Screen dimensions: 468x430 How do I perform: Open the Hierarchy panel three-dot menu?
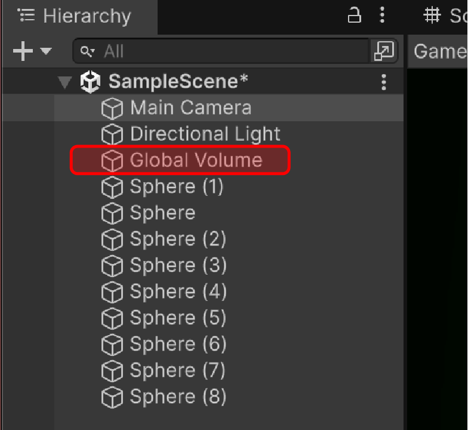coord(382,16)
